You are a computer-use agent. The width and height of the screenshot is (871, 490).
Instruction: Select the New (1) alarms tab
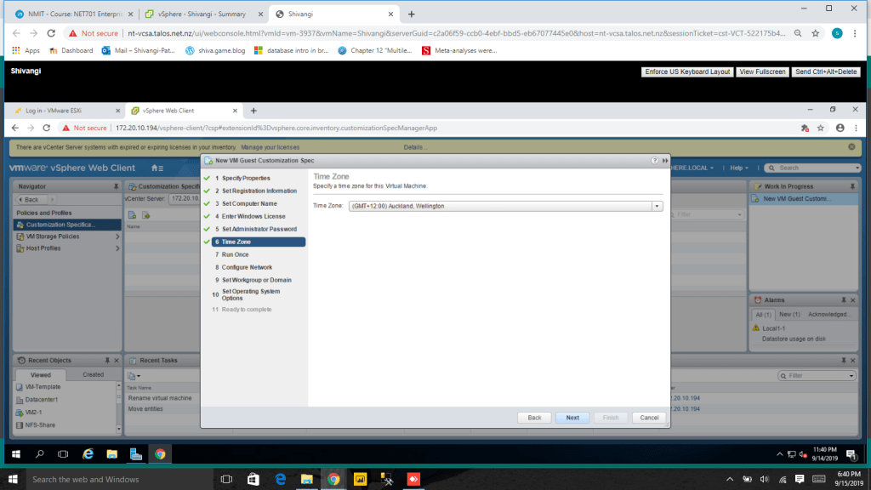(790, 315)
